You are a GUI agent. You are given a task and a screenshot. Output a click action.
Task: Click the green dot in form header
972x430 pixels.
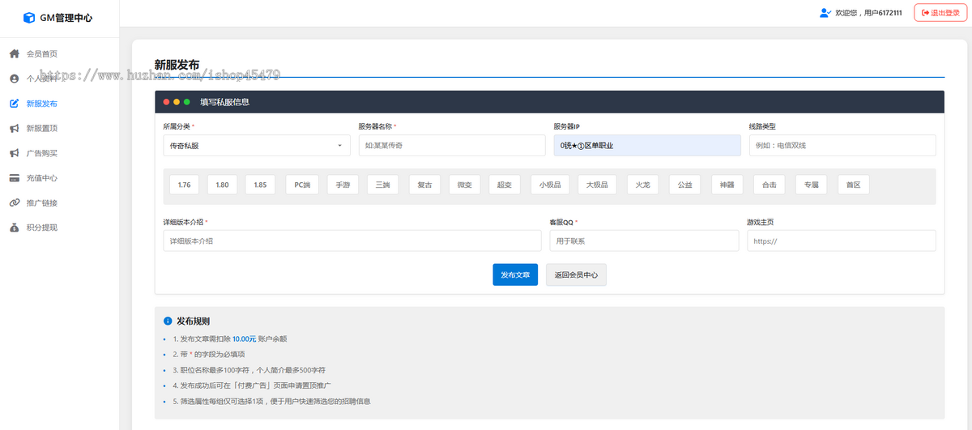(x=187, y=102)
